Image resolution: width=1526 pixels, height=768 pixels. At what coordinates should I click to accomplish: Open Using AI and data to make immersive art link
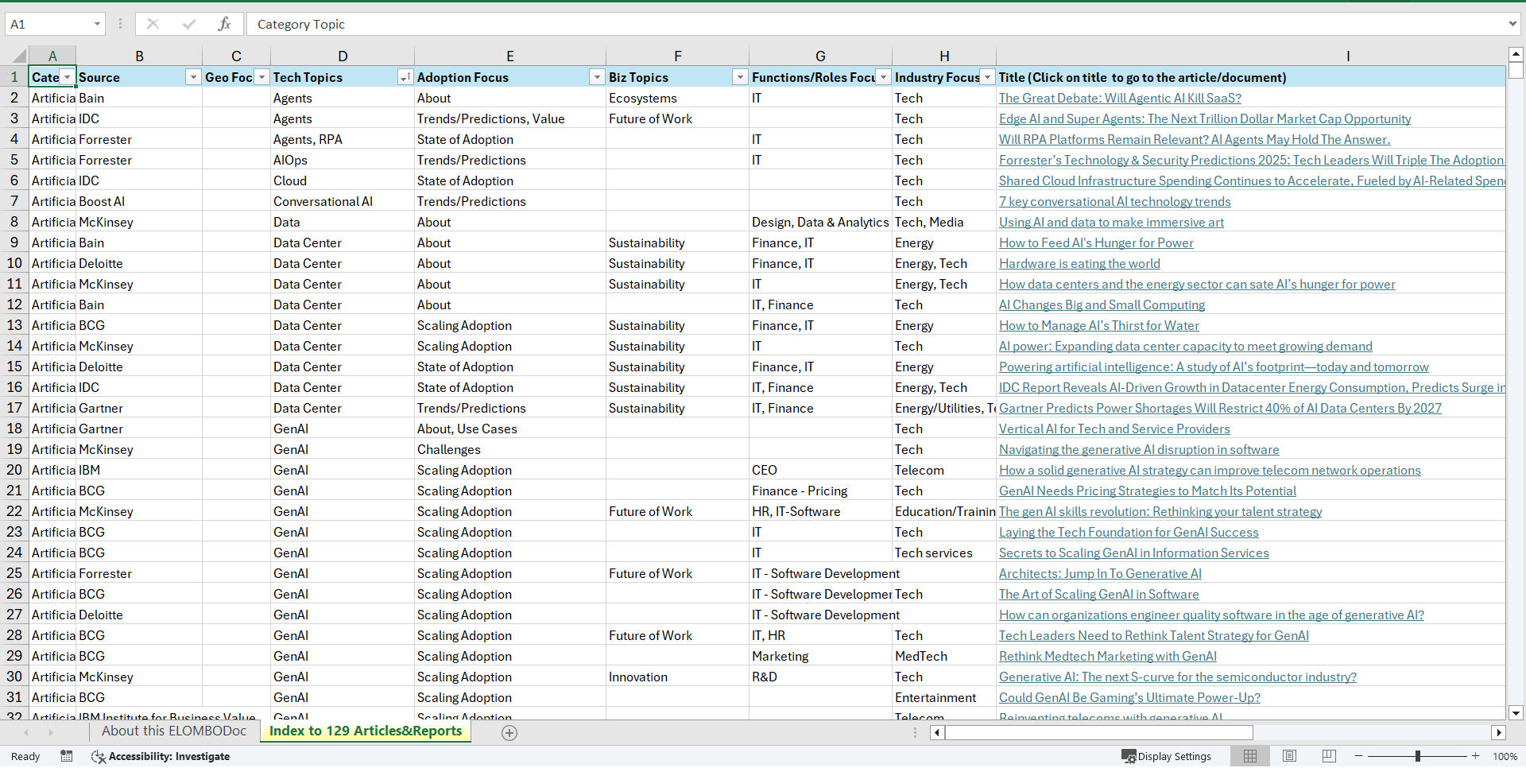coord(1111,222)
